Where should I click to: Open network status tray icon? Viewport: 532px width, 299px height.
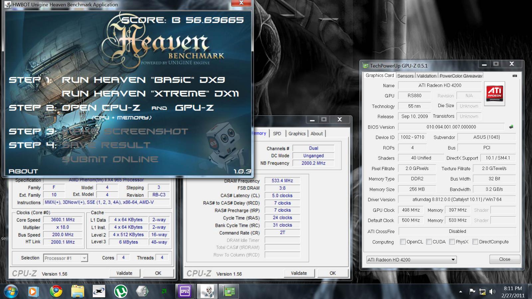(x=482, y=292)
